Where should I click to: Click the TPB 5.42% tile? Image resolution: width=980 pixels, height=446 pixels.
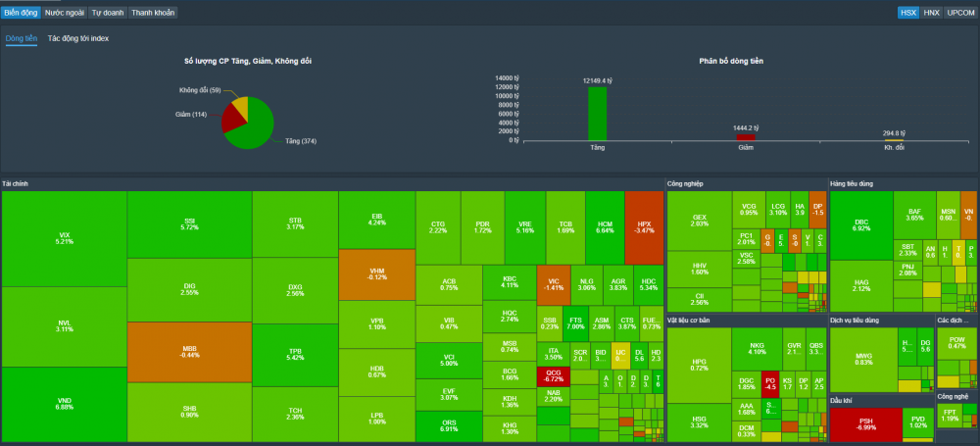click(296, 355)
